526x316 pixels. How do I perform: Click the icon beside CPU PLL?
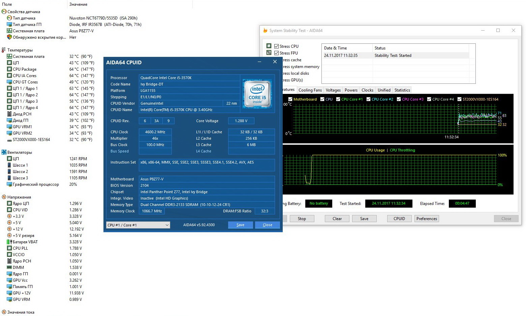(9, 248)
